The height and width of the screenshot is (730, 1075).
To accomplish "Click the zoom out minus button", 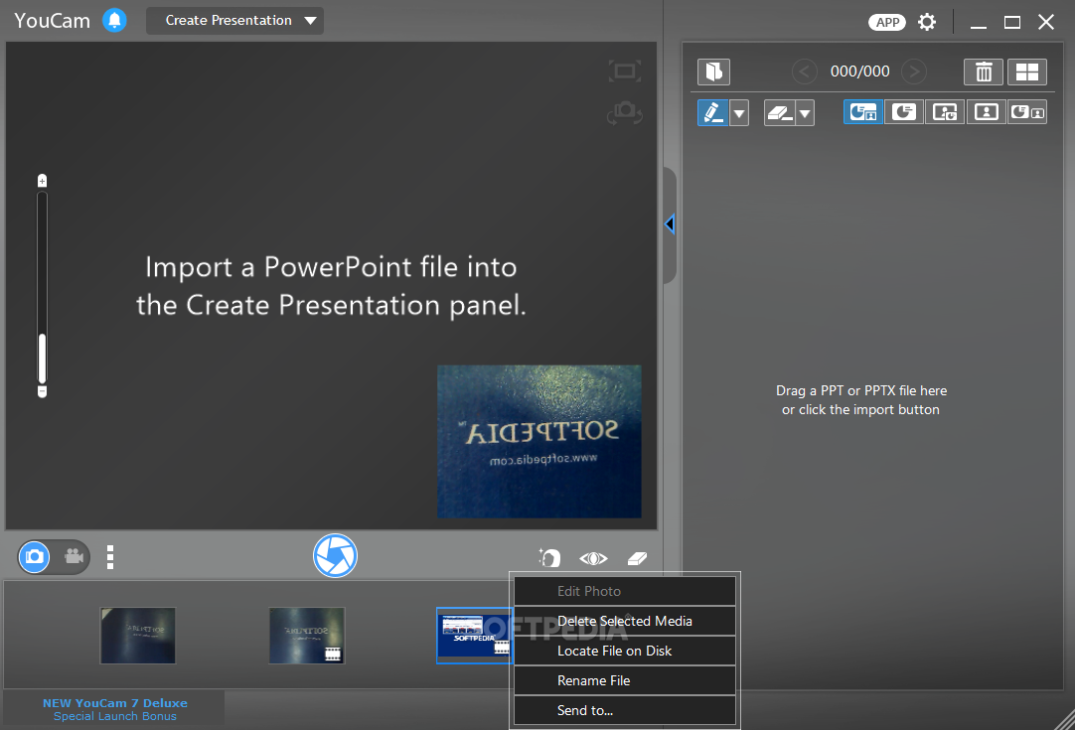I will tap(42, 392).
